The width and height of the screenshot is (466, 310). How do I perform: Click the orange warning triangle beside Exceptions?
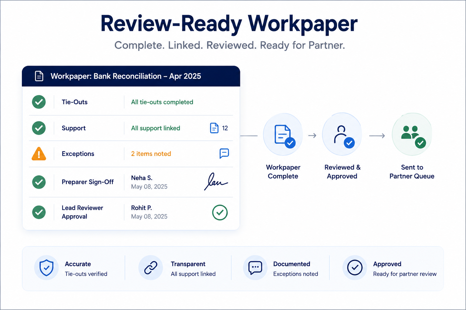click(x=39, y=153)
